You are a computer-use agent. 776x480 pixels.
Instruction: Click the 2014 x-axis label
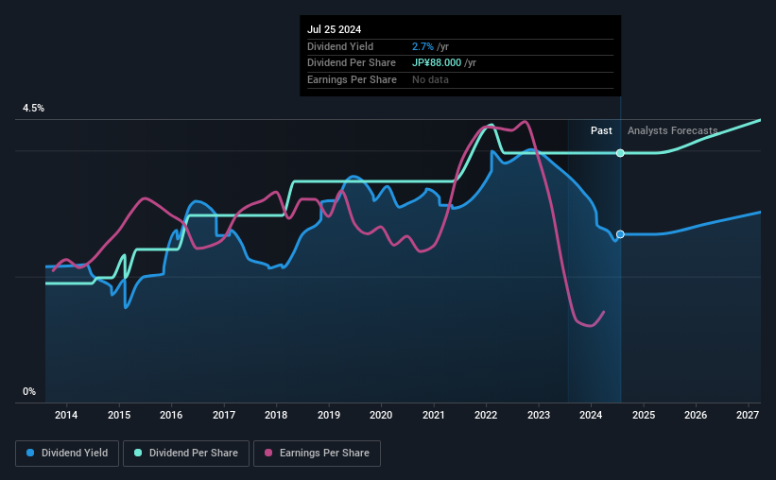coord(66,415)
